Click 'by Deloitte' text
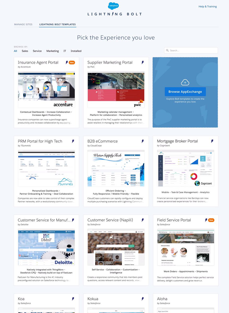The height and width of the screenshot is (313, 229). pyautogui.click(x=23, y=225)
